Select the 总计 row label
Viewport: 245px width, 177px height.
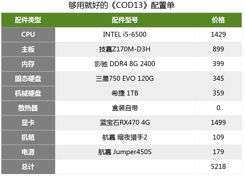click(28, 167)
